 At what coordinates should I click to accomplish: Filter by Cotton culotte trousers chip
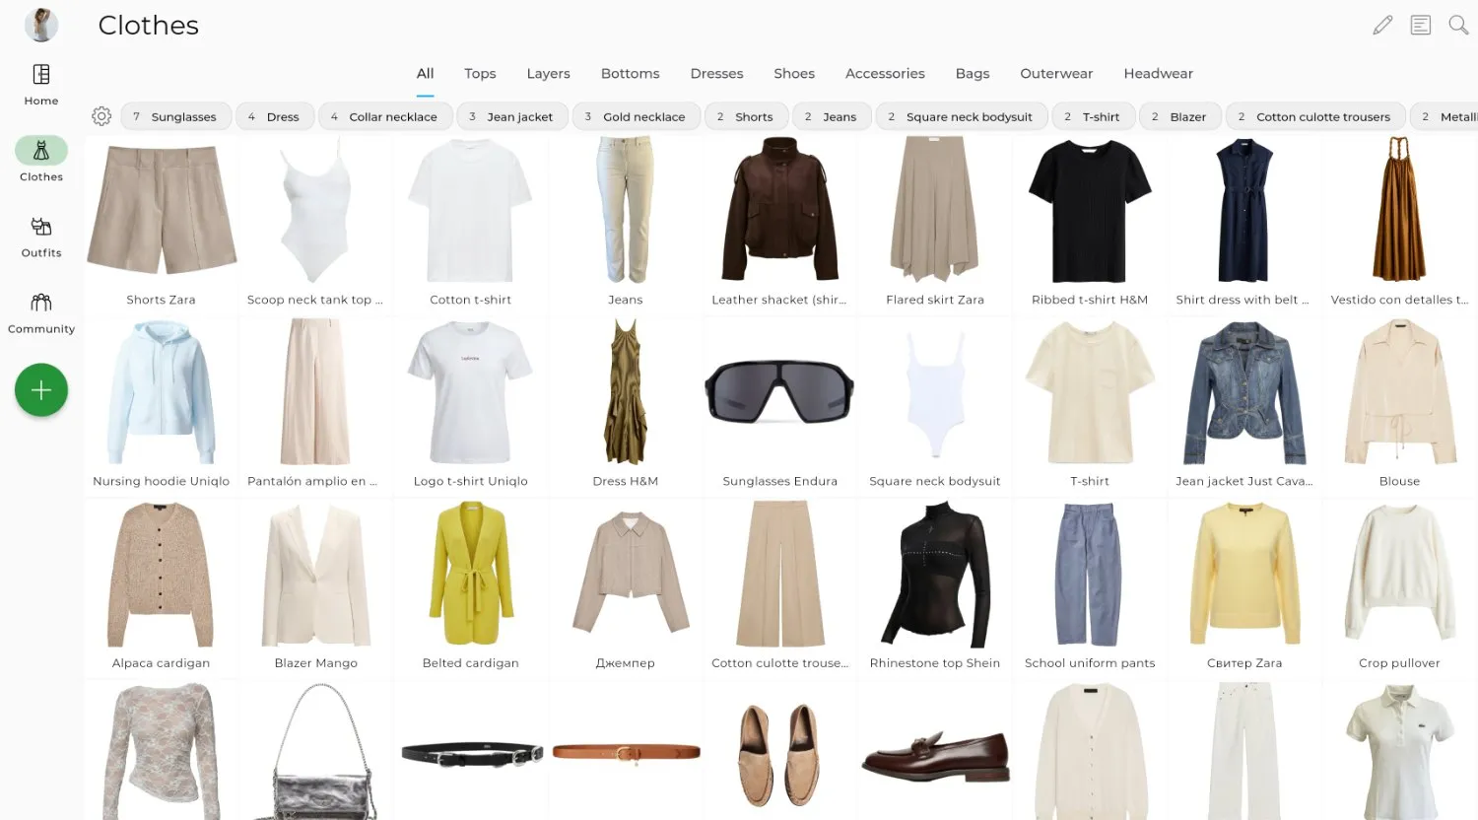pos(1315,116)
